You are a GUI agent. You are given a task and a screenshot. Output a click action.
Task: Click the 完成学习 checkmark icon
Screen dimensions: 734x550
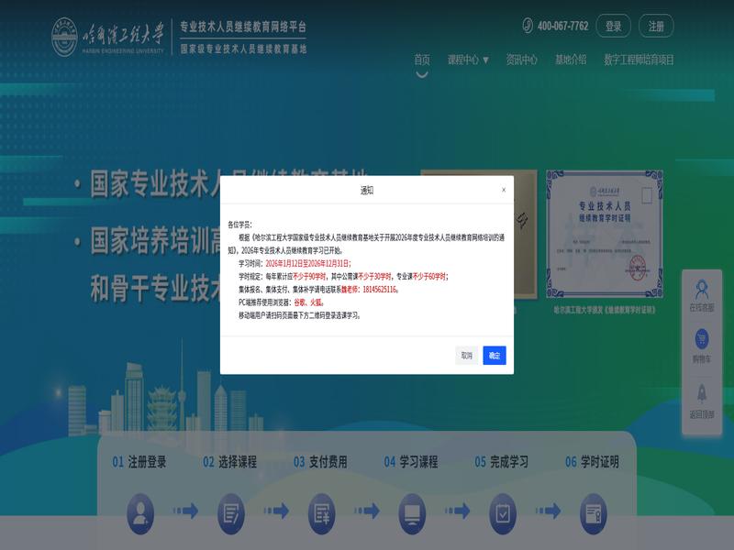tap(502, 511)
